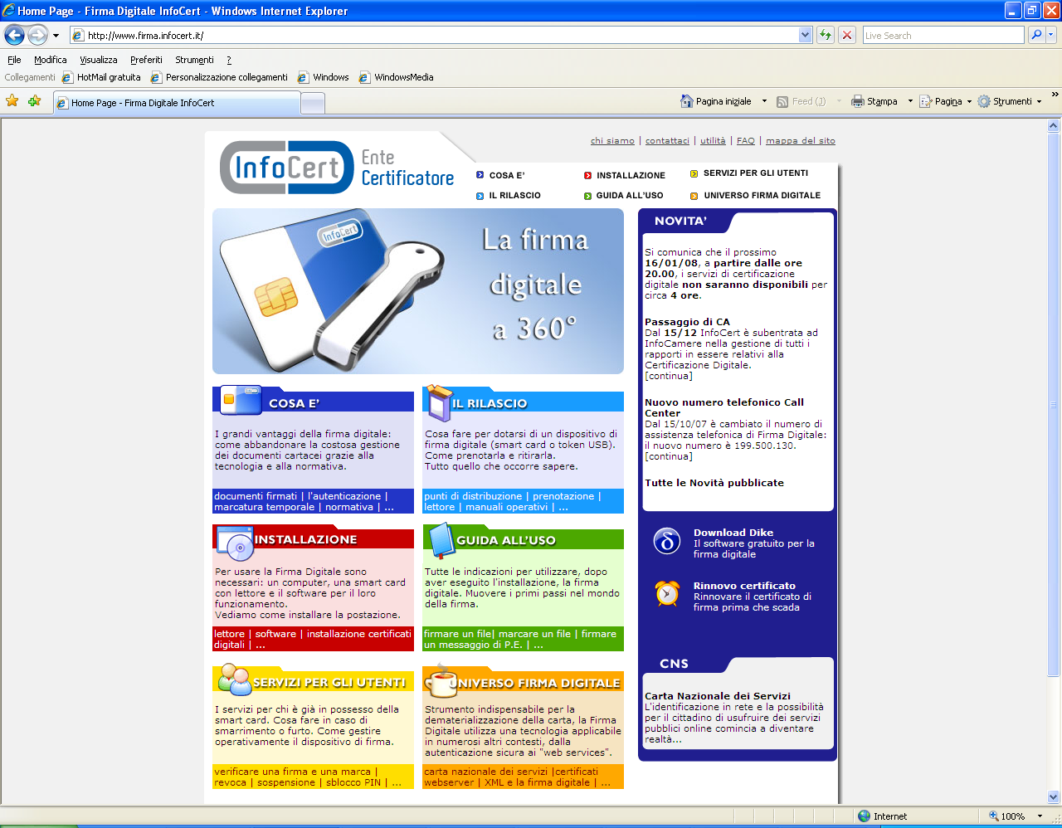Image resolution: width=1062 pixels, height=828 pixels.
Task: Open the utilità link
Action: coord(713,141)
